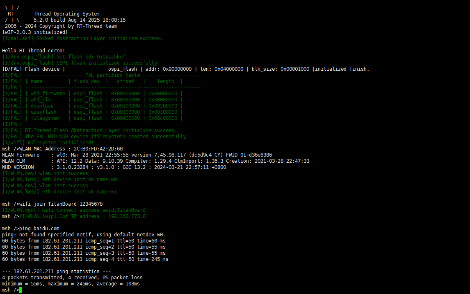Click the IP address 192.168.173.8
470x294 pixels.
(x=127, y=216)
